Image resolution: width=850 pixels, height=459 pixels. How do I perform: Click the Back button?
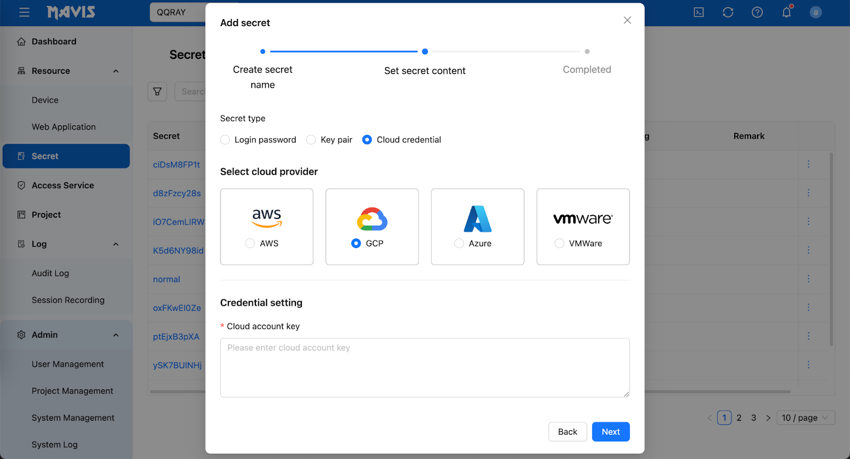click(x=567, y=432)
